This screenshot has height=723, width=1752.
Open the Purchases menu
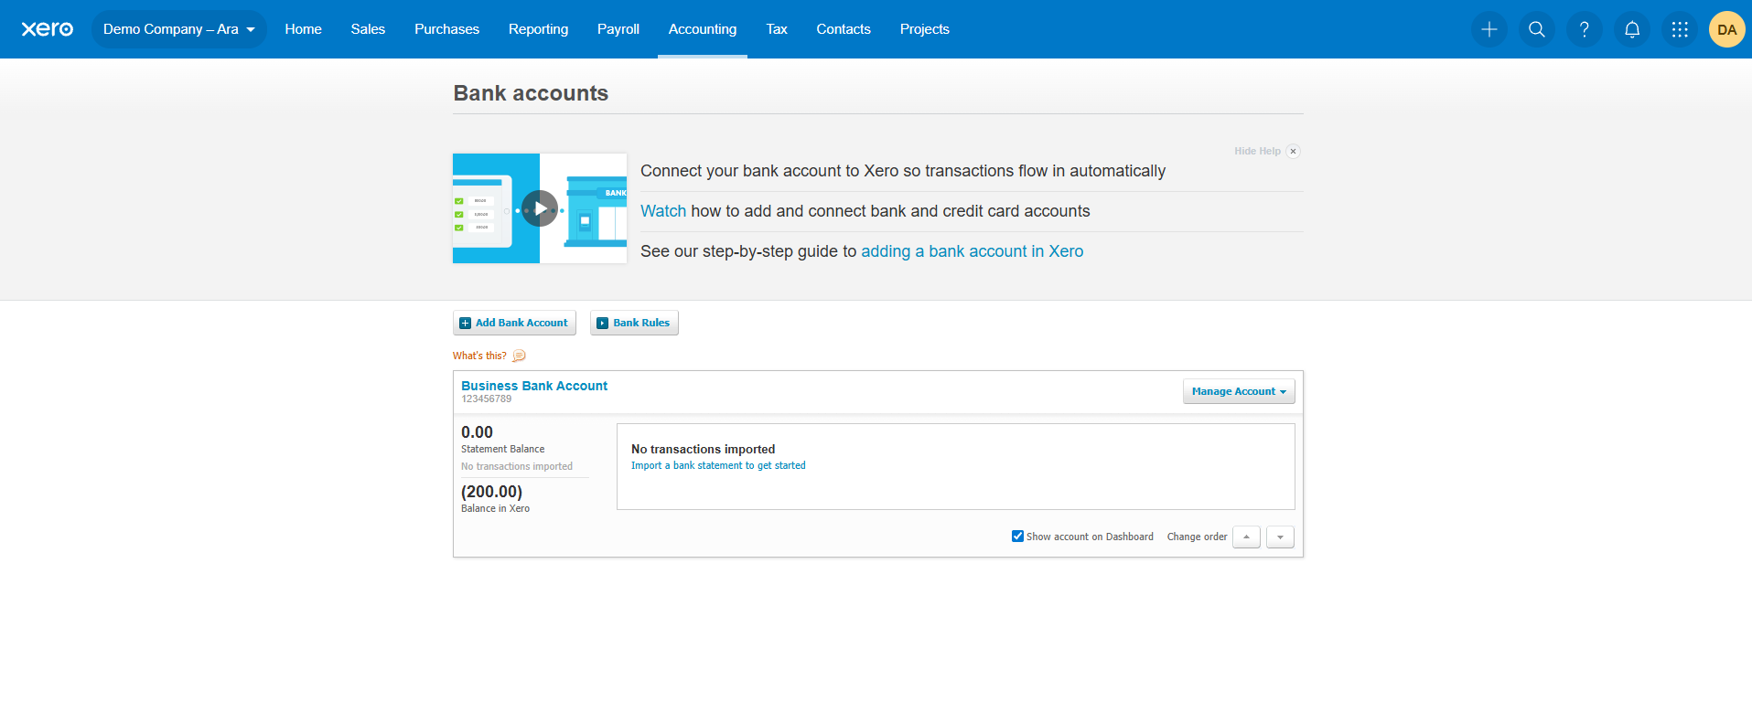tap(446, 29)
